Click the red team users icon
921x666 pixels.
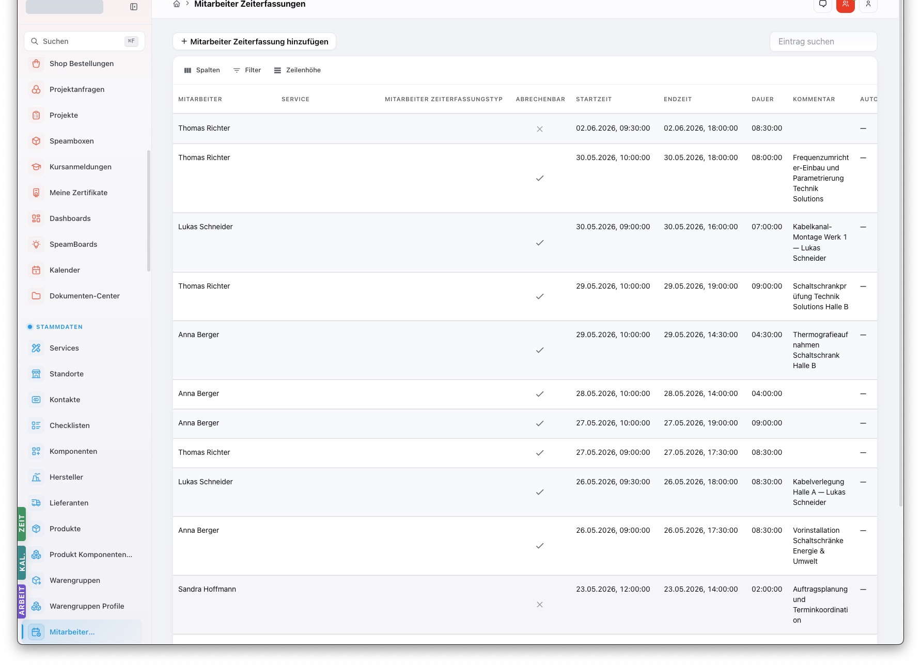point(846,4)
